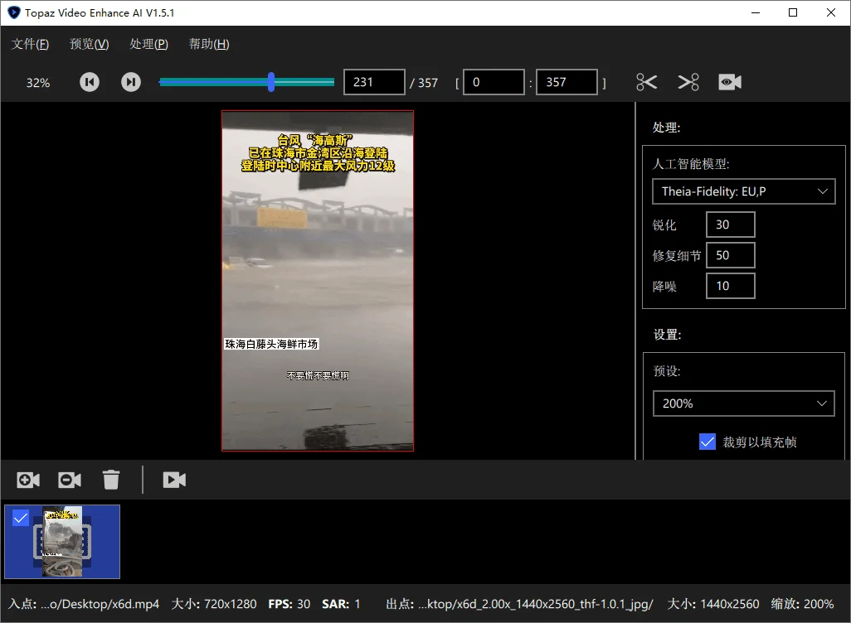Click the trash delete icon
Viewport: 851px width, 623px height.
tap(111, 480)
